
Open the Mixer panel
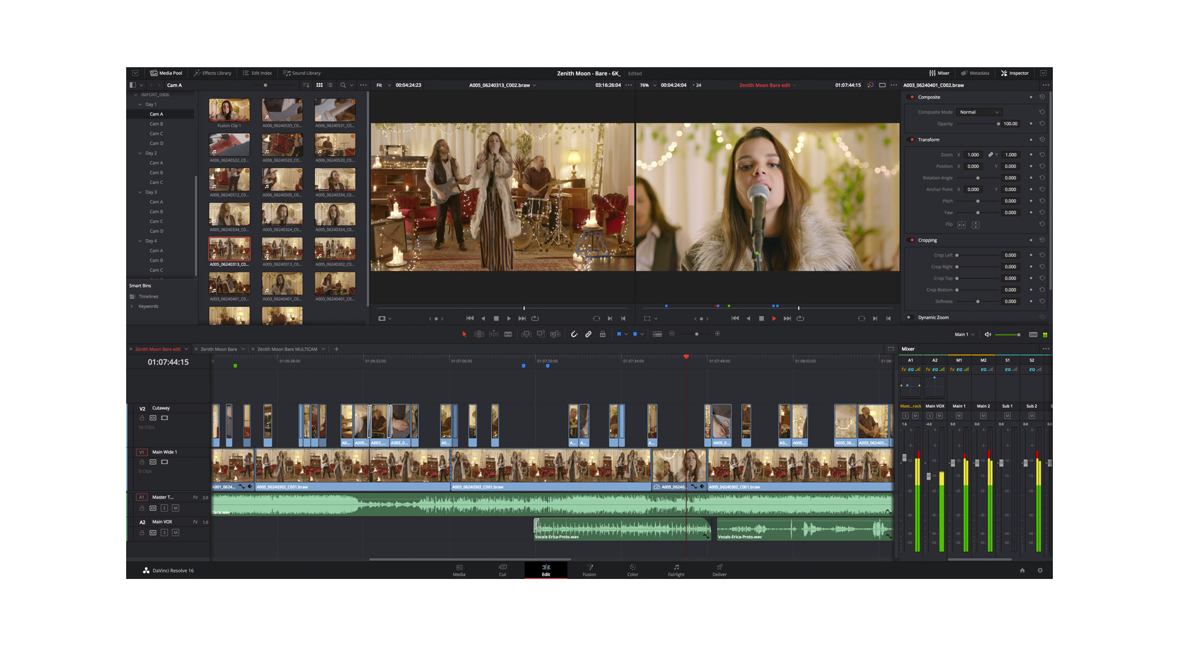939,73
